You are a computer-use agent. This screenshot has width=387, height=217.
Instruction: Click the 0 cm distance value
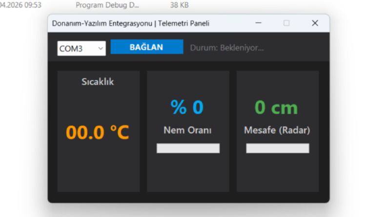click(276, 108)
